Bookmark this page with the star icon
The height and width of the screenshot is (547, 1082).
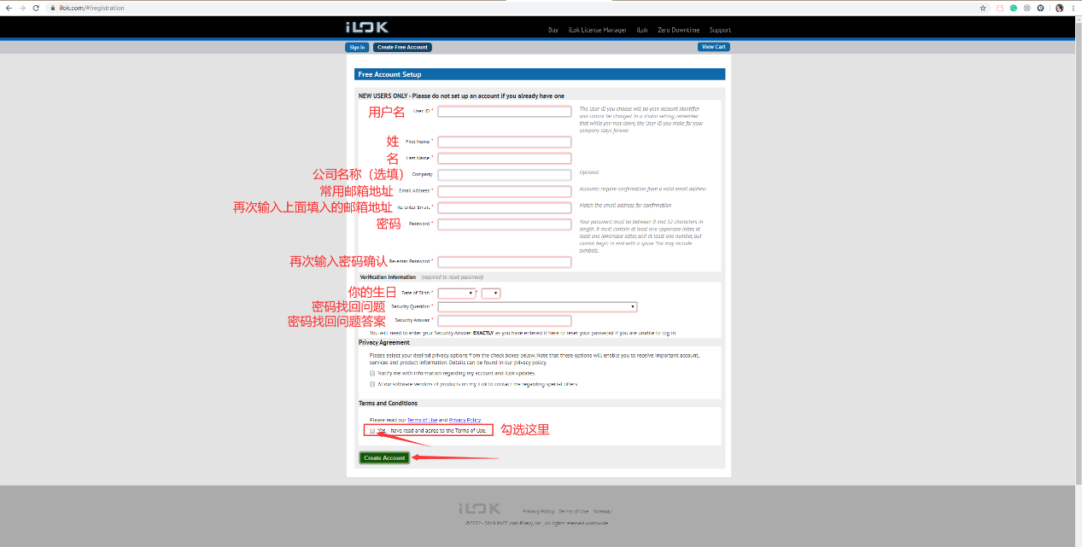tap(983, 8)
